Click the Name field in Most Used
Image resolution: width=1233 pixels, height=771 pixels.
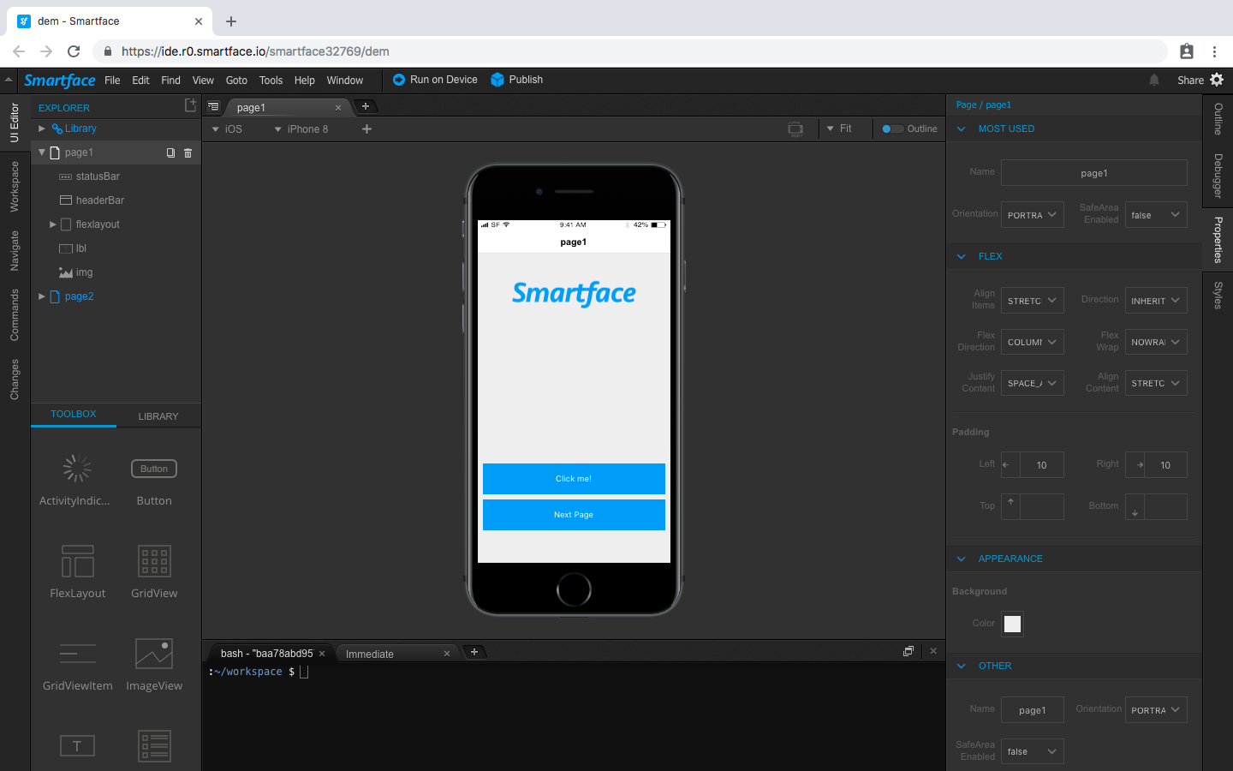[1094, 172]
